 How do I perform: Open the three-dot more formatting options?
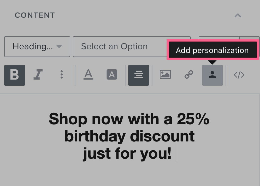[62, 75]
